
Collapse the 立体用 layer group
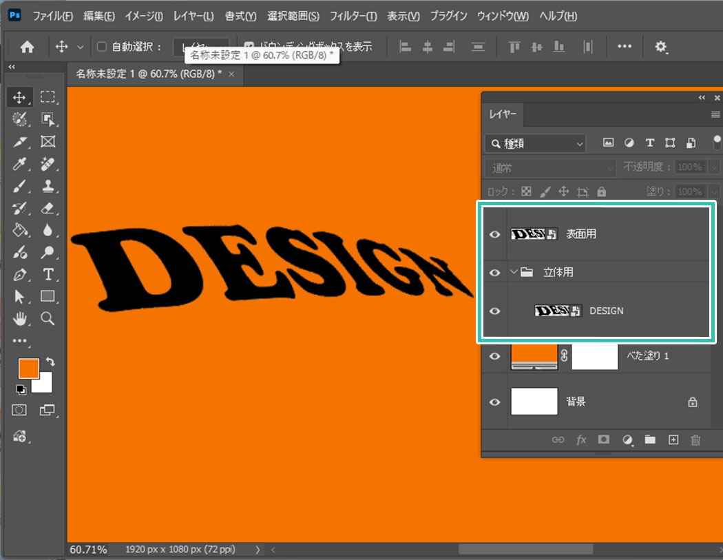[513, 272]
